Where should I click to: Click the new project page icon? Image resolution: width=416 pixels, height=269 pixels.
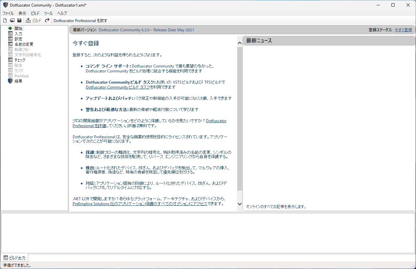[x=5, y=20]
